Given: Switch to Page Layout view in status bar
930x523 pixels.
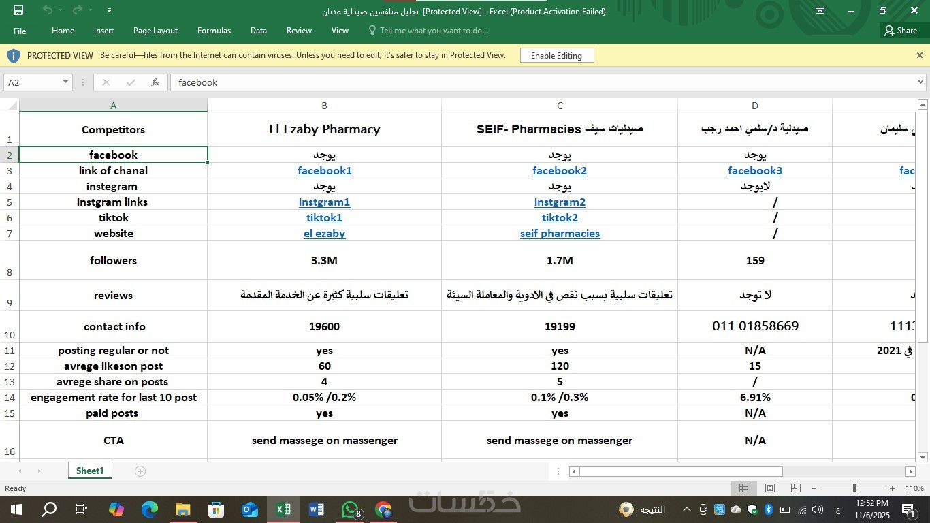Looking at the screenshot, I should click(770, 488).
